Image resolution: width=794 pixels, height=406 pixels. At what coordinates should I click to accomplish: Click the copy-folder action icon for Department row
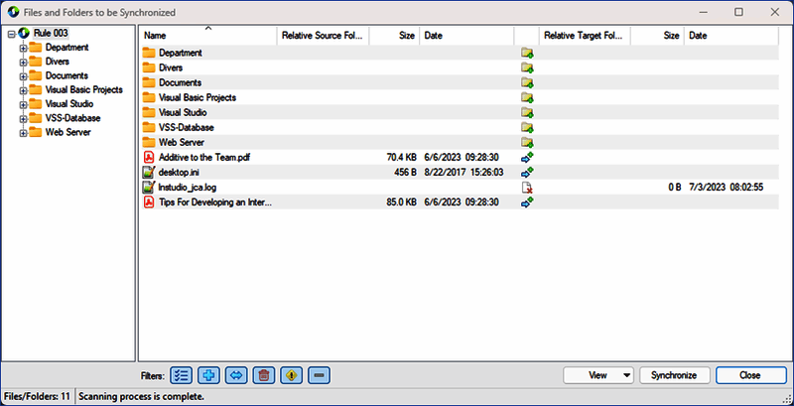(x=527, y=53)
